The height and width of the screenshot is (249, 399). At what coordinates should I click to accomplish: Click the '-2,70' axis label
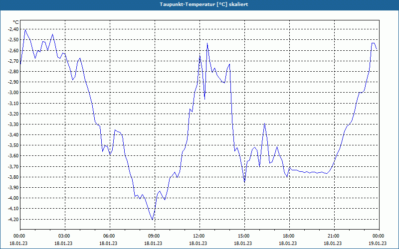point(13,61)
